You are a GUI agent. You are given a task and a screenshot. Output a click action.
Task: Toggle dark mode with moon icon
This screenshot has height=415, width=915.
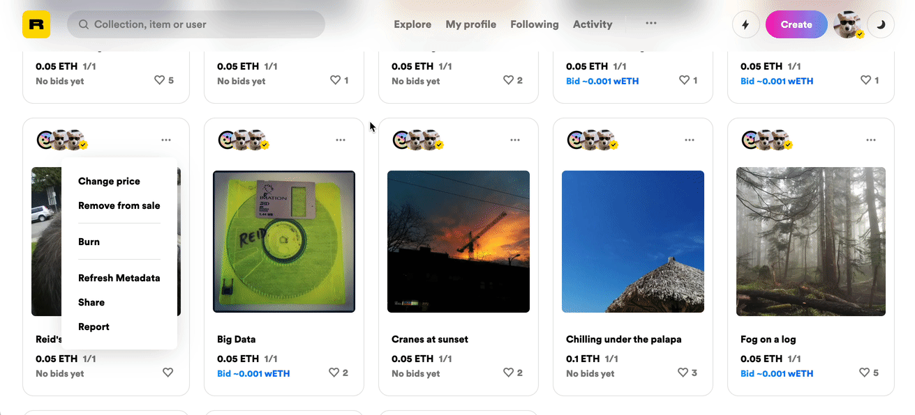click(x=881, y=24)
